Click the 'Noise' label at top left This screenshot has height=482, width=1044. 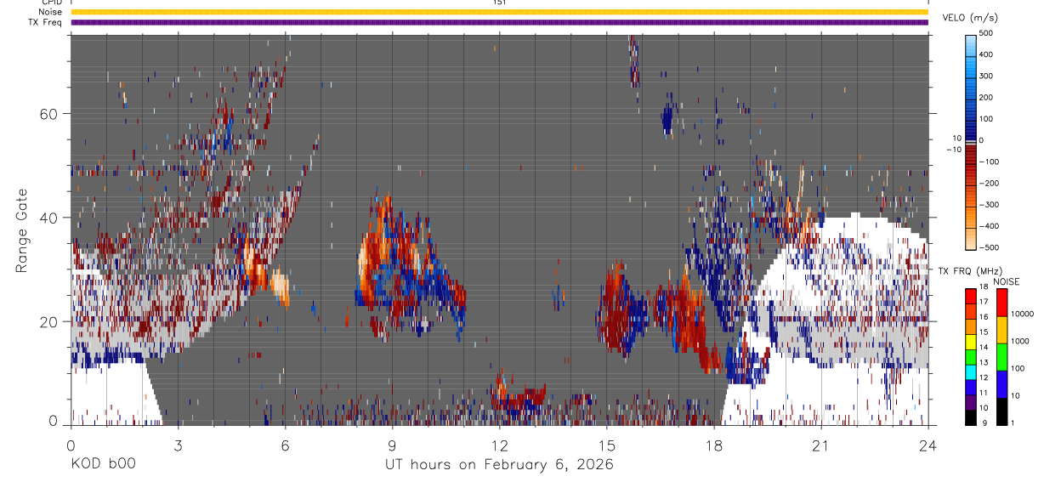click(49, 12)
